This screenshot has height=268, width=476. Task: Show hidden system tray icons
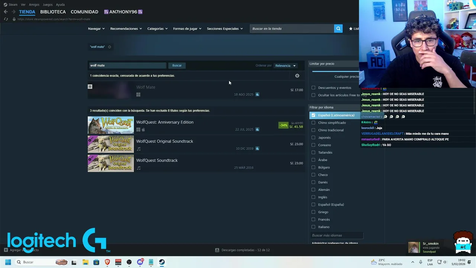point(412,262)
